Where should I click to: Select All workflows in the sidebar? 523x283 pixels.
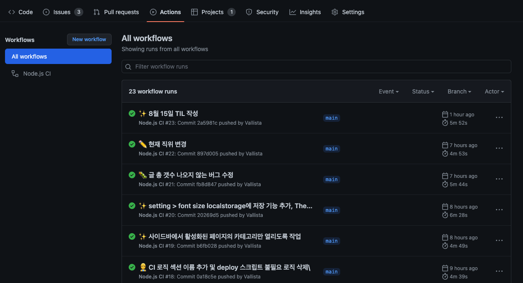point(29,56)
